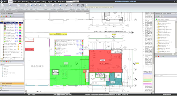Image resolution: width=177 pixels, height=96 pixels.
Task: Open the Tools ribbon tab
Action: point(15,2)
